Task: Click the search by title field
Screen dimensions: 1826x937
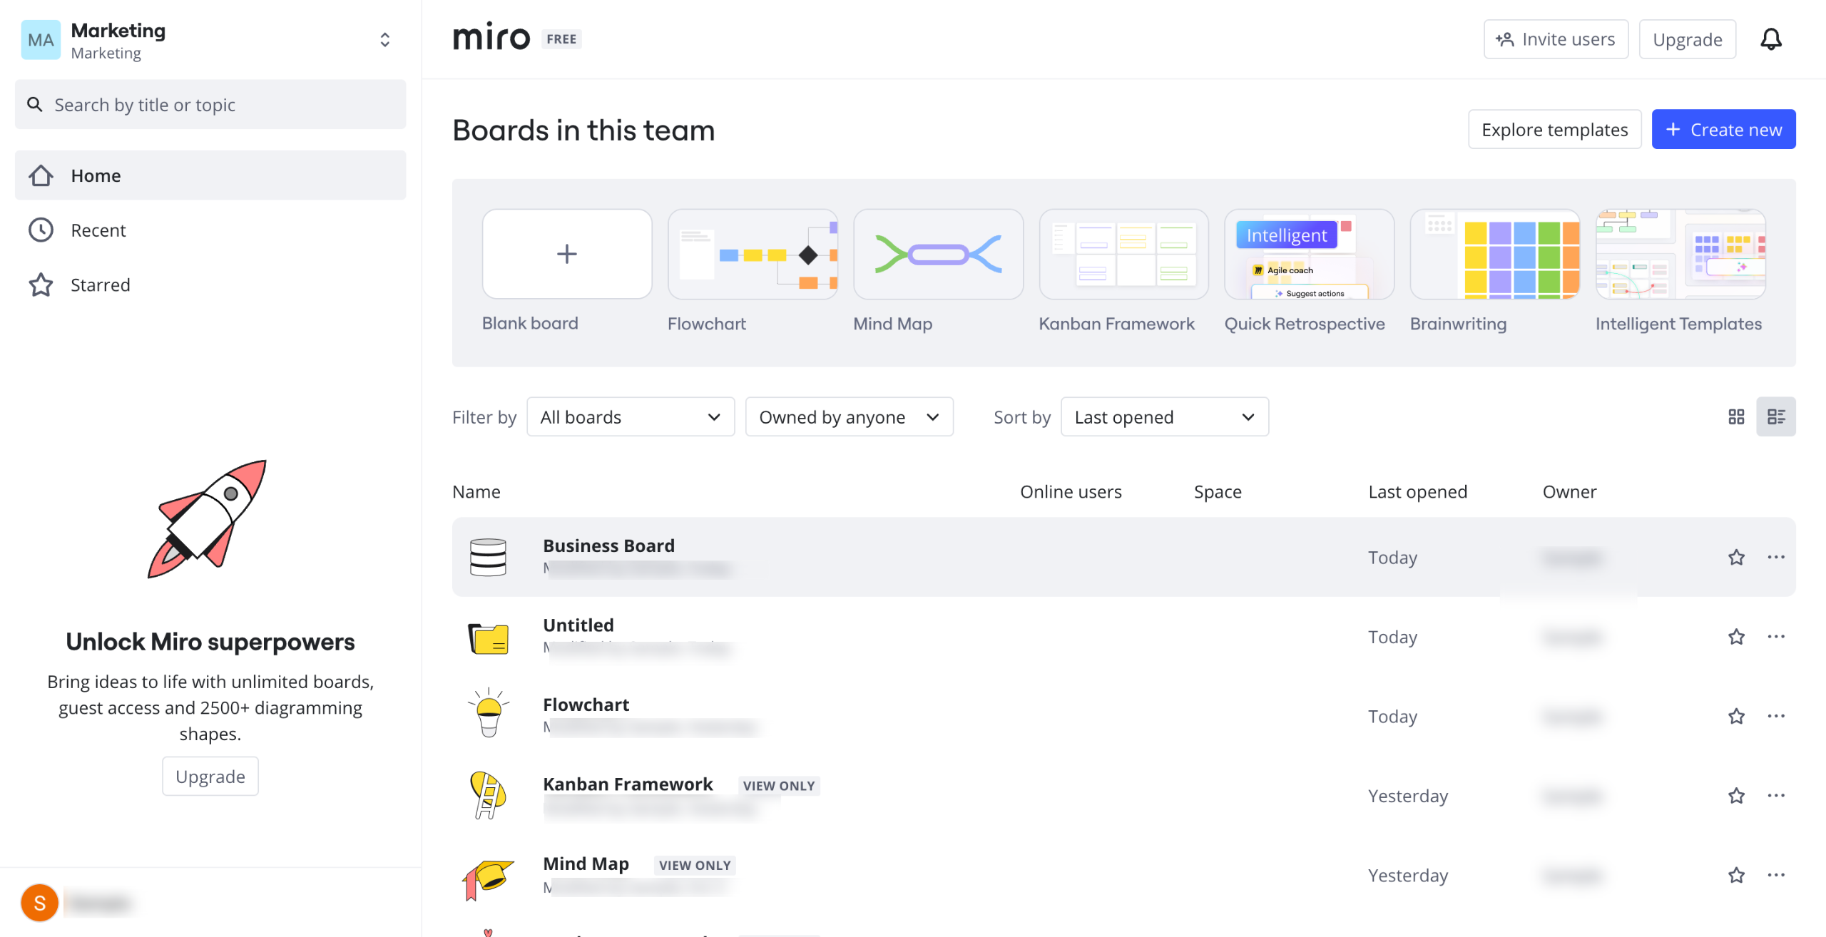Action: click(x=210, y=105)
